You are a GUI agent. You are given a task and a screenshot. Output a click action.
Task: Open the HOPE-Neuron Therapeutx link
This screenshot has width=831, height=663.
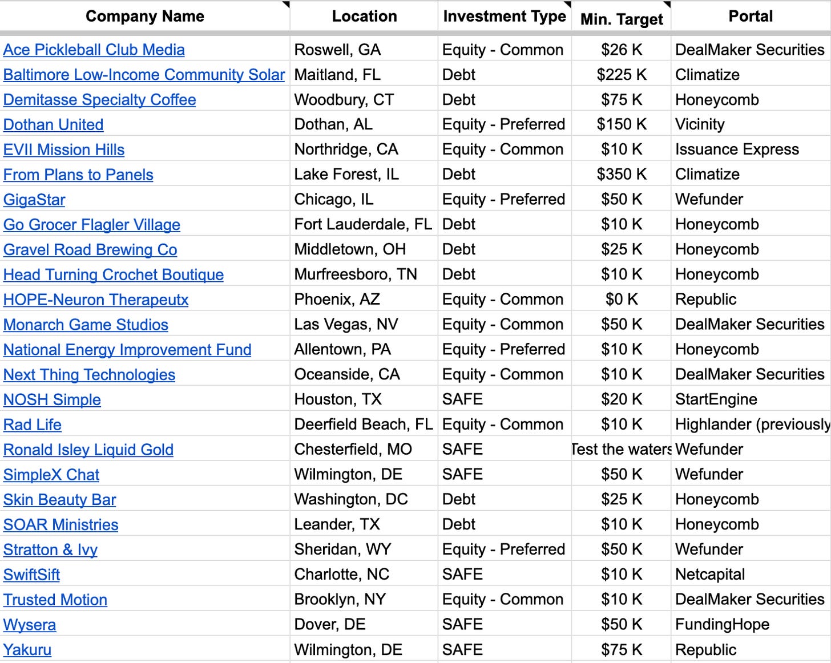(x=96, y=300)
